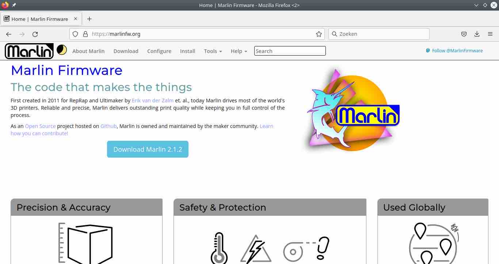Click the Marlin logo in navbar

[x=29, y=51]
